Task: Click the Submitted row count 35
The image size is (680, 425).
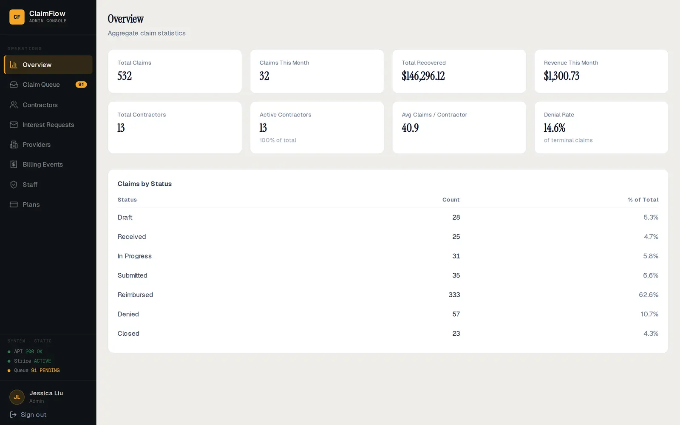Action: point(456,275)
